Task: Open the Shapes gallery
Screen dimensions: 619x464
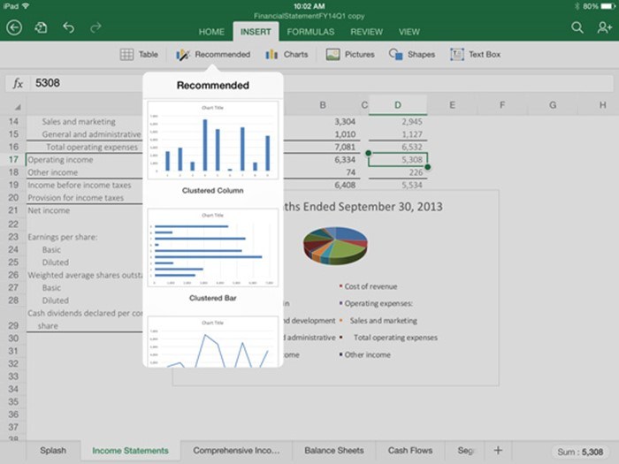Action: pyautogui.click(x=412, y=55)
